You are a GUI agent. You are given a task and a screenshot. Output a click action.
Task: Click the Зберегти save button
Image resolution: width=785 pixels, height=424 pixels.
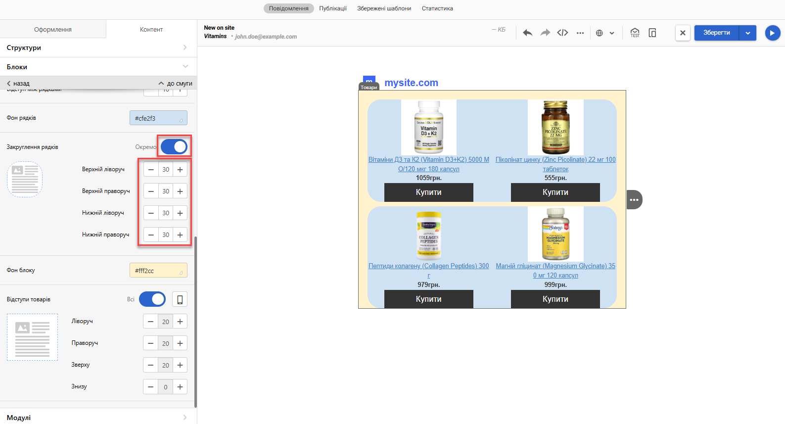point(717,33)
